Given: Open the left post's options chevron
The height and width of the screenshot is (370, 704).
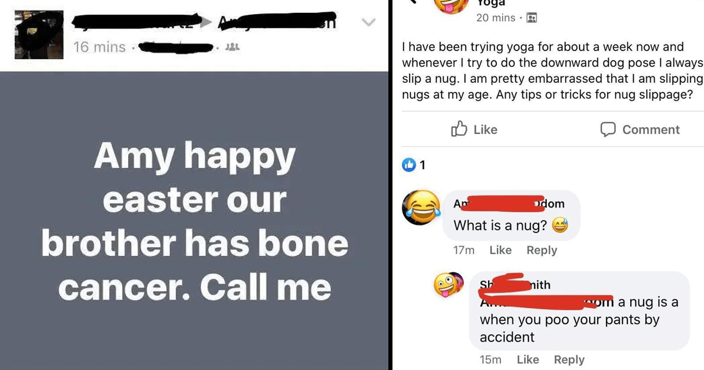Looking at the screenshot, I should click(x=368, y=23).
